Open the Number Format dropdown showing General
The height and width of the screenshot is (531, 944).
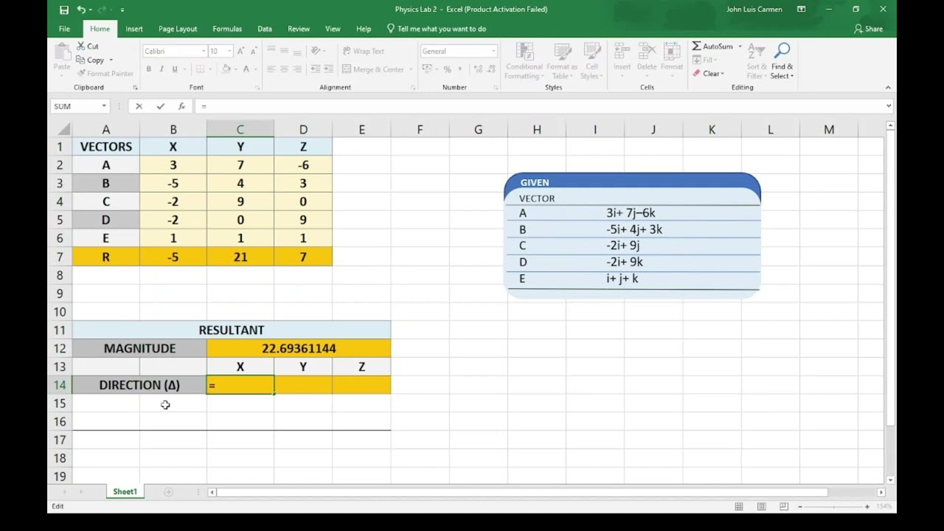[493, 51]
